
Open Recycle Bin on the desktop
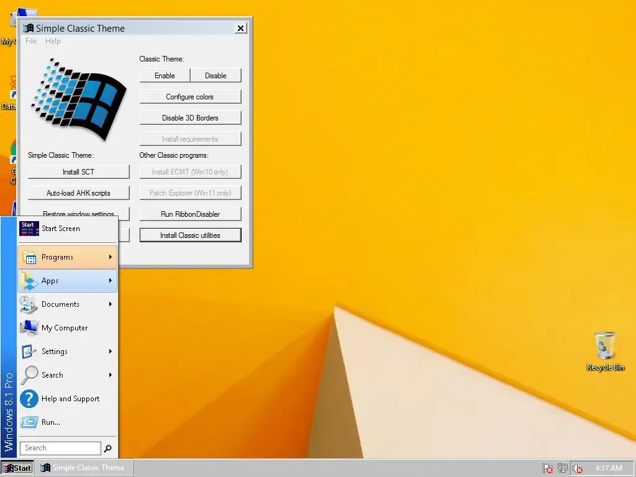click(x=605, y=352)
